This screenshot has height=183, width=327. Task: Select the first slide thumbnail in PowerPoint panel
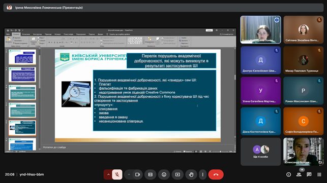click(22, 57)
